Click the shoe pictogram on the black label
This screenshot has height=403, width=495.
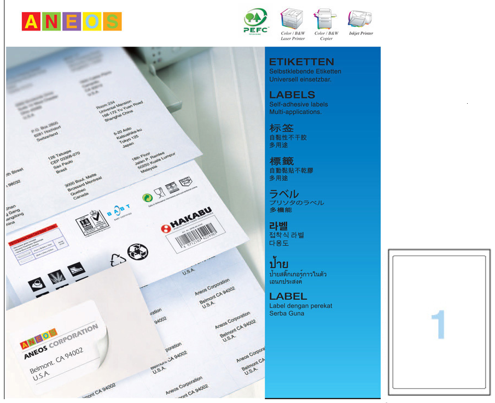(76, 269)
